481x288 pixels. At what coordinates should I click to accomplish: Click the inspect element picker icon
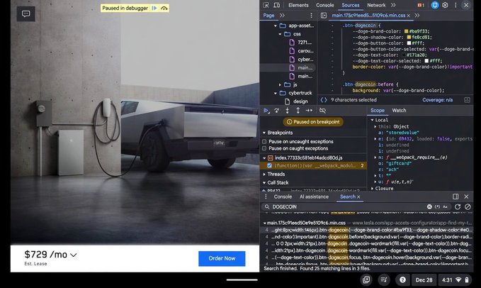click(x=266, y=5)
